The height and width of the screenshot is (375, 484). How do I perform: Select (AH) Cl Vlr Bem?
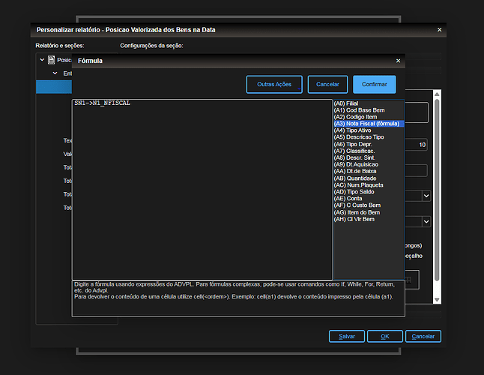tap(369, 219)
